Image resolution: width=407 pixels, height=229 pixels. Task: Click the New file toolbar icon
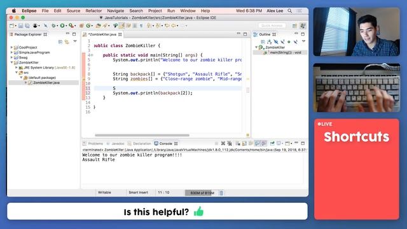[x=11, y=25]
